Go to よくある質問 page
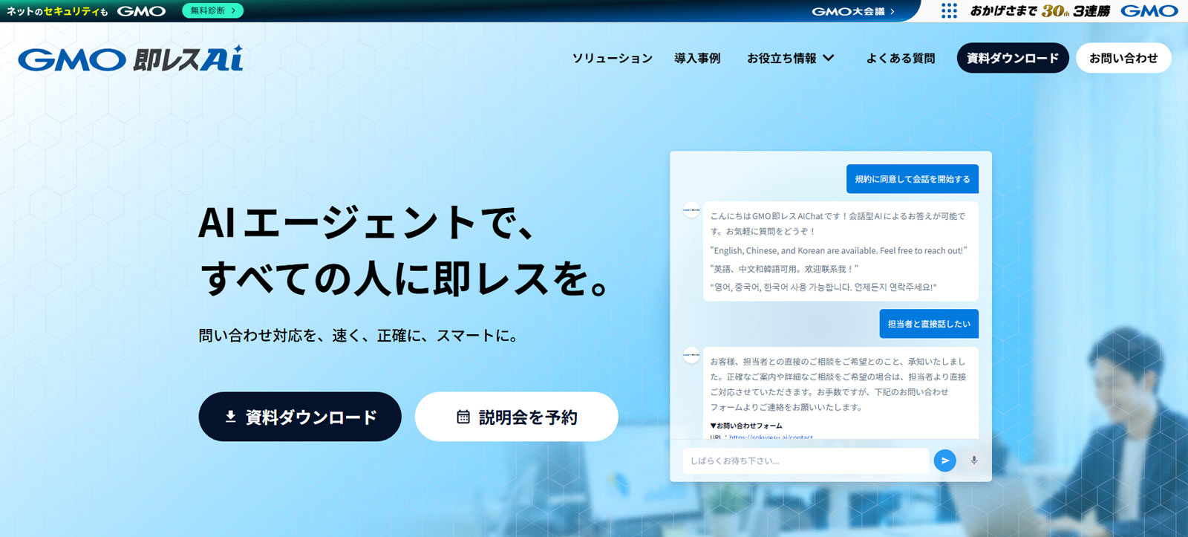1188x537 pixels. point(901,58)
